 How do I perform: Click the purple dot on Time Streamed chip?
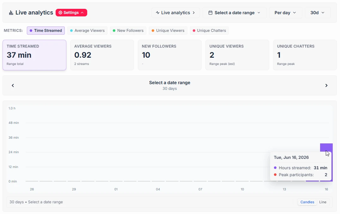(31, 31)
